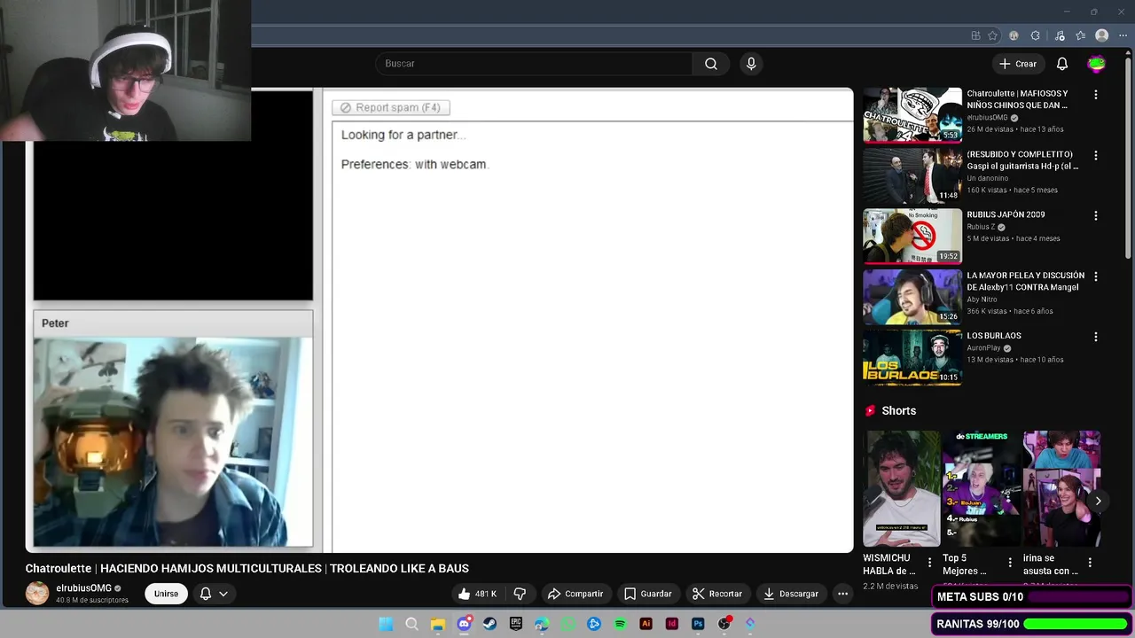Open Discord from the taskbar
1135x638 pixels.
coord(464,624)
